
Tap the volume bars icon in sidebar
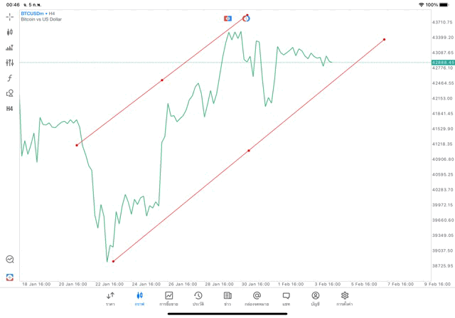(10, 48)
